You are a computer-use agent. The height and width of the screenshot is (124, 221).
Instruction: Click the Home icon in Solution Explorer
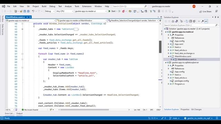tap(173, 21)
